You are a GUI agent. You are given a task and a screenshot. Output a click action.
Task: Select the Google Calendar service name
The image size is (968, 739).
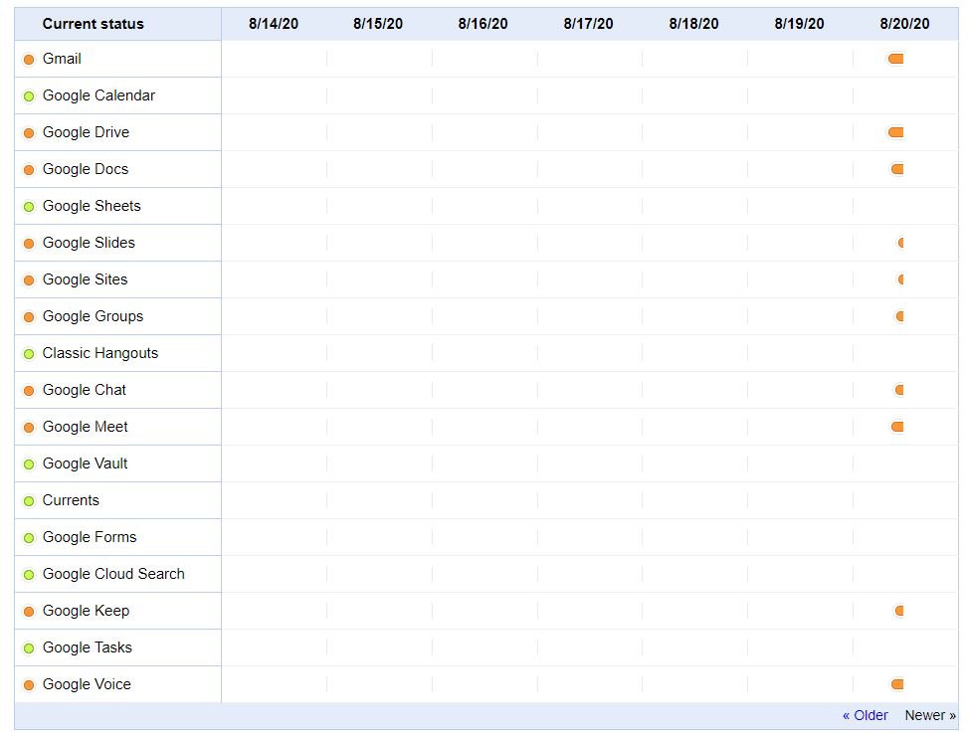point(98,95)
